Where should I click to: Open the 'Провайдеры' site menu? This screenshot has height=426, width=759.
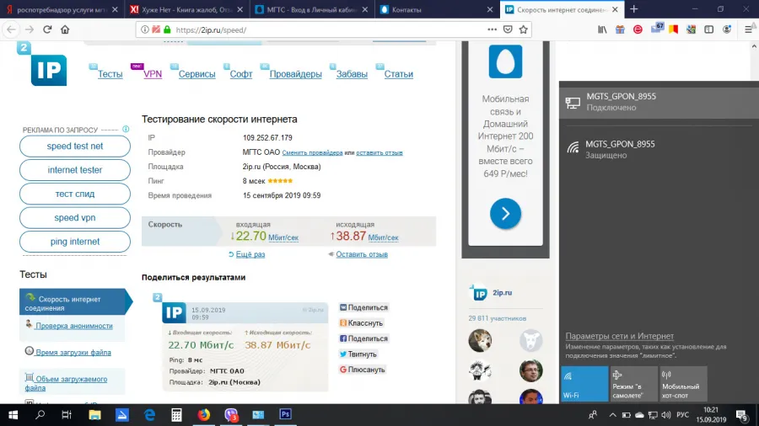tap(295, 74)
